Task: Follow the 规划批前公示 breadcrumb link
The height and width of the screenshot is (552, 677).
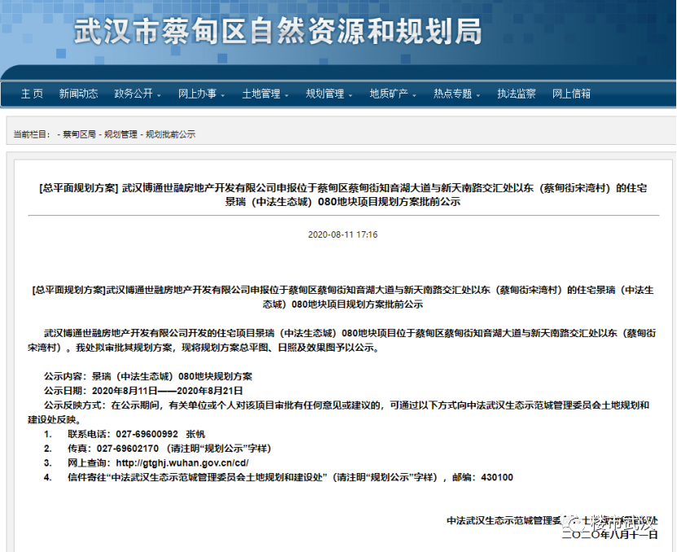Action: pyautogui.click(x=170, y=134)
